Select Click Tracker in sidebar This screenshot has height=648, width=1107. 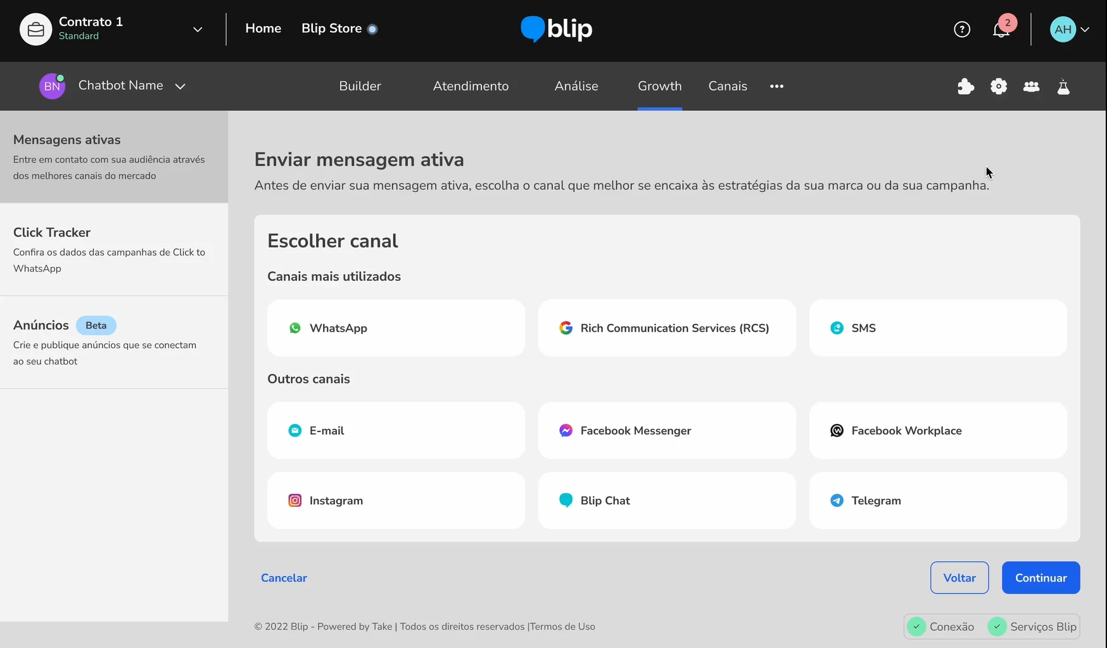(114, 249)
